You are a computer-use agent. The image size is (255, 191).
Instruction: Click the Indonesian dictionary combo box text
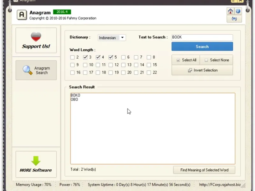(x=107, y=38)
